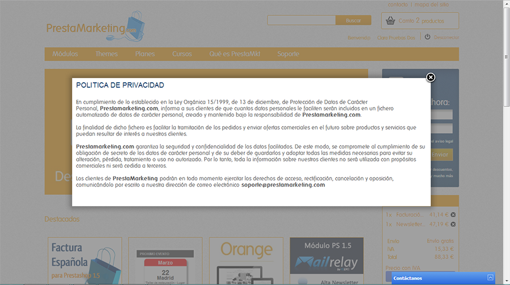Image resolution: width=510 pixels, height=285 pixels.
Task: Focus the search input field
Action: 301,20
